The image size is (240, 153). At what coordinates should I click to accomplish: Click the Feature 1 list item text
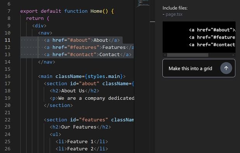pos(80,141)
